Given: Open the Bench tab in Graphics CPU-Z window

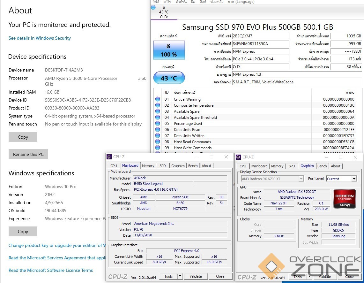Looking at the screenshot, I should coord(322,166).
